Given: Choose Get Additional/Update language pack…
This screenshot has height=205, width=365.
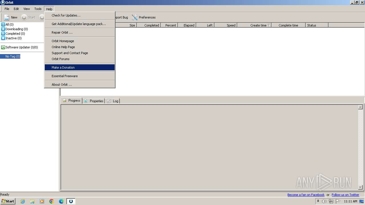Looking at the screenshot, I should coord(80,24).
